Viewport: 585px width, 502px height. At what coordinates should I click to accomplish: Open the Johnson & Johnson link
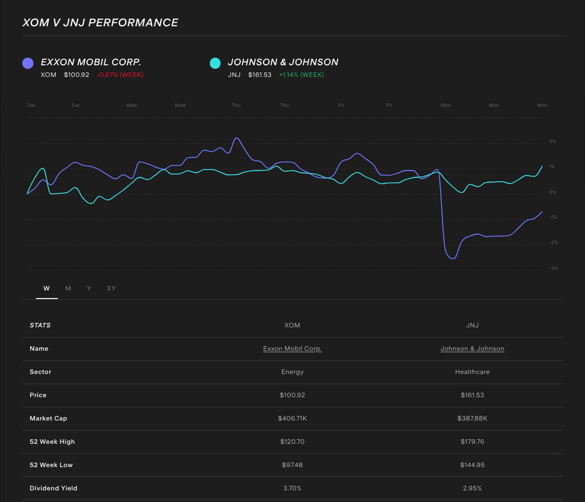(x=472, y=348)
